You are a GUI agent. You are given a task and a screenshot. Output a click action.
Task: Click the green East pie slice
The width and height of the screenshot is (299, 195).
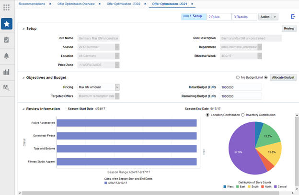tap(268, 135)
